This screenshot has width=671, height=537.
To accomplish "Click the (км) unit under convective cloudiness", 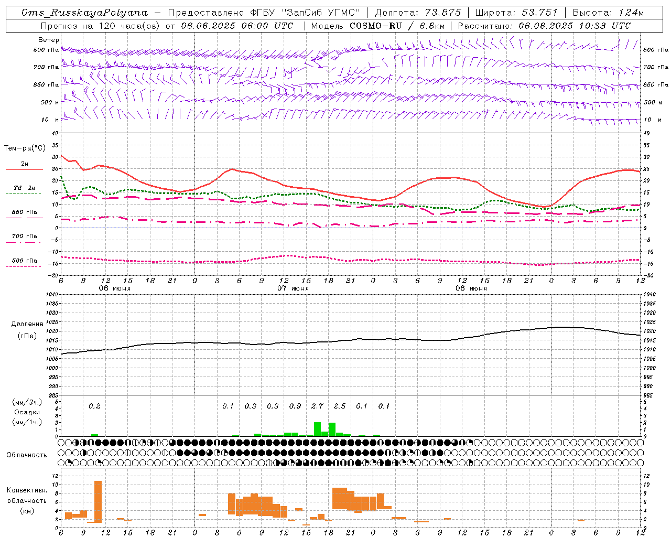I will pos(27,511).
